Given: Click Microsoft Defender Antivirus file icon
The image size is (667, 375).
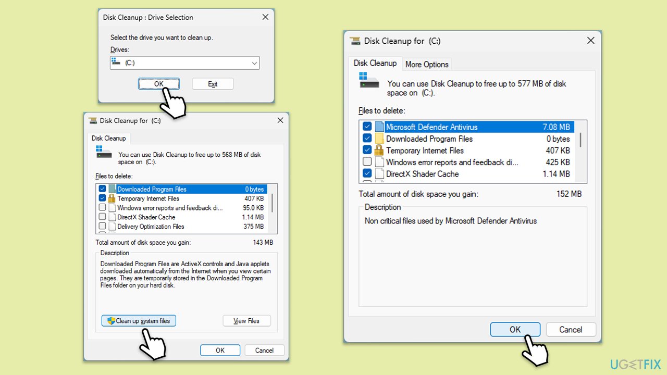Looking at the screenshot, I should pyautogui.click(x=379, y=127).
